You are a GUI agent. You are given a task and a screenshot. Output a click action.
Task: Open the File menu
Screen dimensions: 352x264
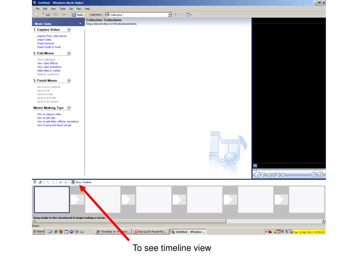point(37,9)
